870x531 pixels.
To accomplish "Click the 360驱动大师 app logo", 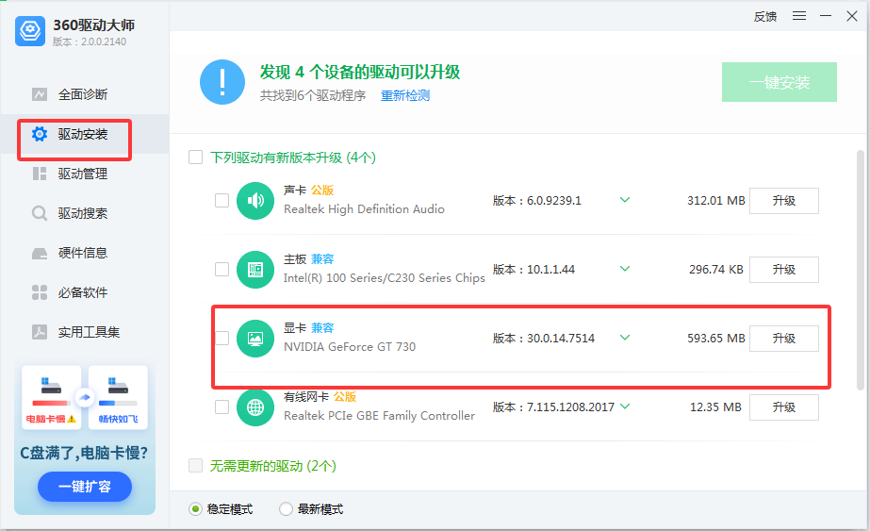I will [30, 31].
